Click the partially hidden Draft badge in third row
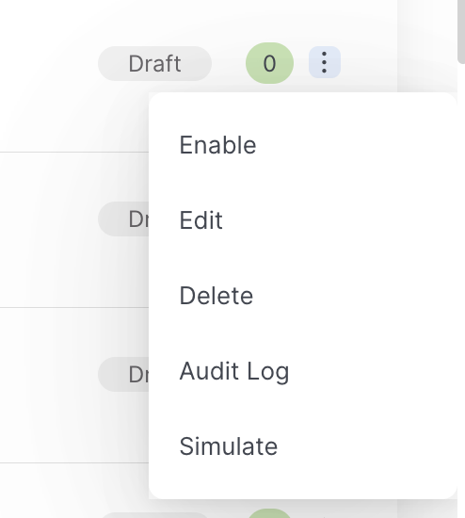 tap(123, 374)
